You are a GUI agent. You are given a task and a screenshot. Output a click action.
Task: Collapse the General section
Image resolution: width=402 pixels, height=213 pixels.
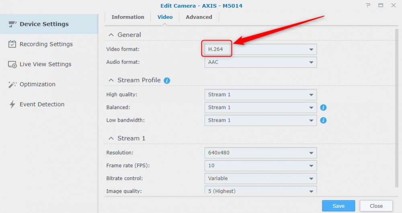click(111, 35)
